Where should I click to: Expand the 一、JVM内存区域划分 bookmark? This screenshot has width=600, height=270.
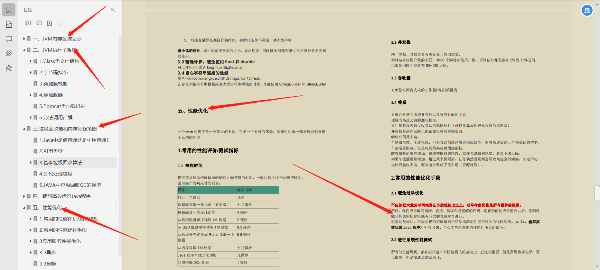click(24, 39)
